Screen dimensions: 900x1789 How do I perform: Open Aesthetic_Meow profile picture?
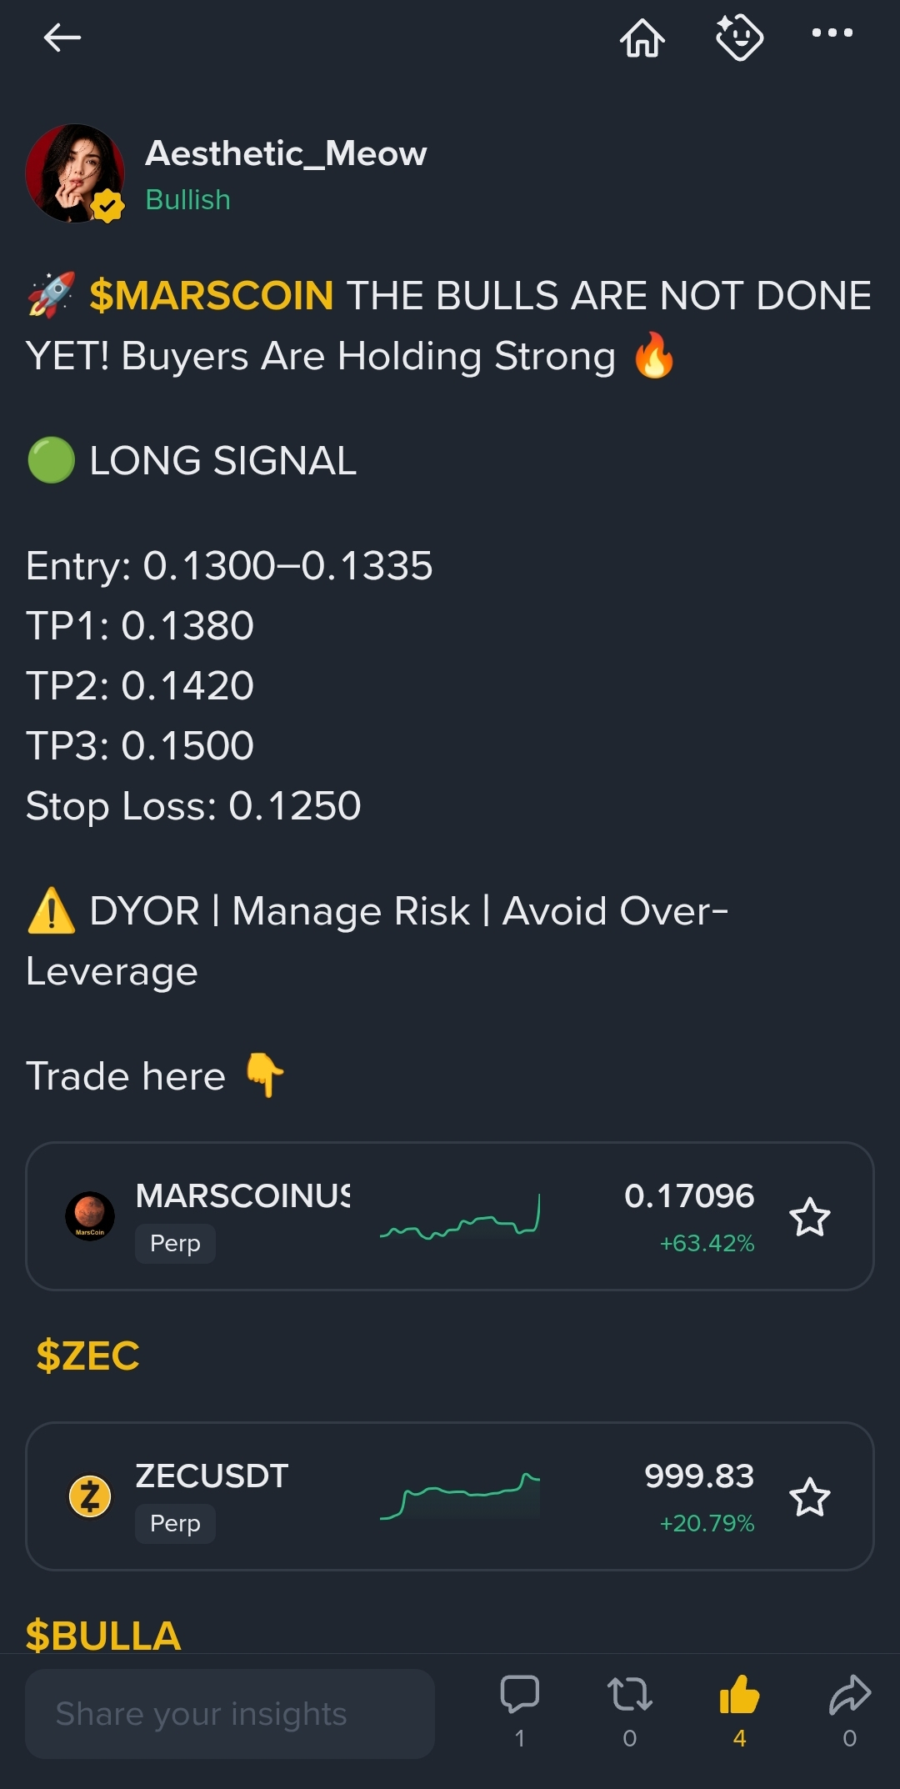(x=75, y=173)
